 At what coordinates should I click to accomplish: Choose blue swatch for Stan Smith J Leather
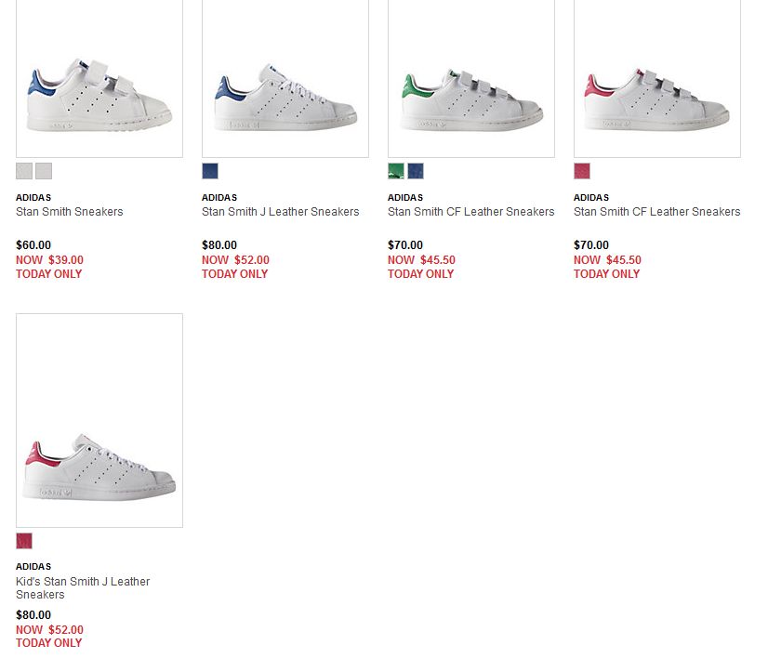[x=210, y=171]
